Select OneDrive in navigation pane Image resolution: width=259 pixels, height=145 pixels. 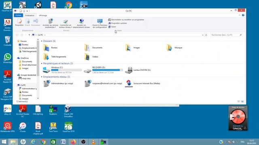(x=23, y=58)
